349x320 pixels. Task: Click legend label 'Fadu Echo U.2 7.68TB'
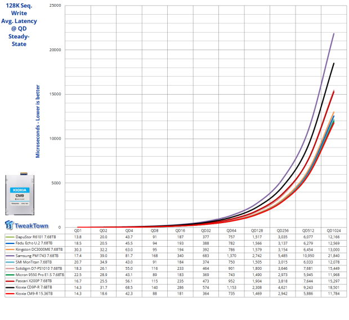(x=34, y=243)
